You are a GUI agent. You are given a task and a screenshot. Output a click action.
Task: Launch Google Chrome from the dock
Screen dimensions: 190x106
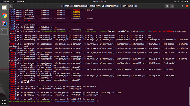pyautogui.click(x=4, y=16)
